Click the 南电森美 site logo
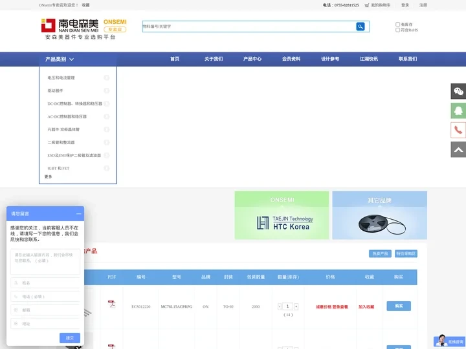The image size is (466, 349). click(83, 29)
